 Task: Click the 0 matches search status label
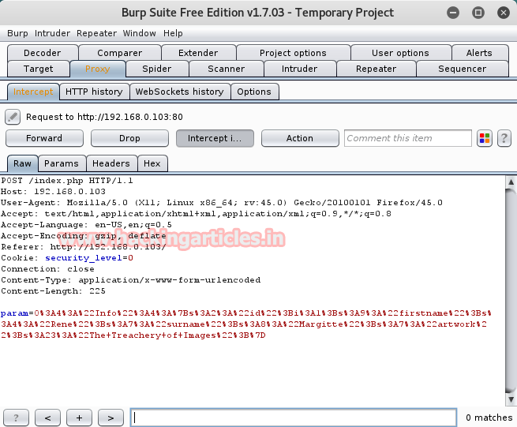tap(489, 418)
